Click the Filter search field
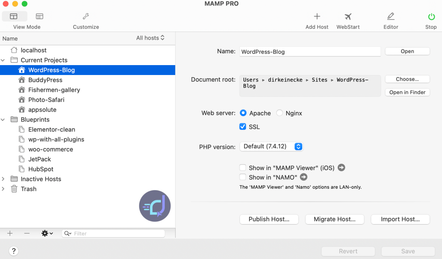This screenshot has height=259, width=442. click(114, 234)
